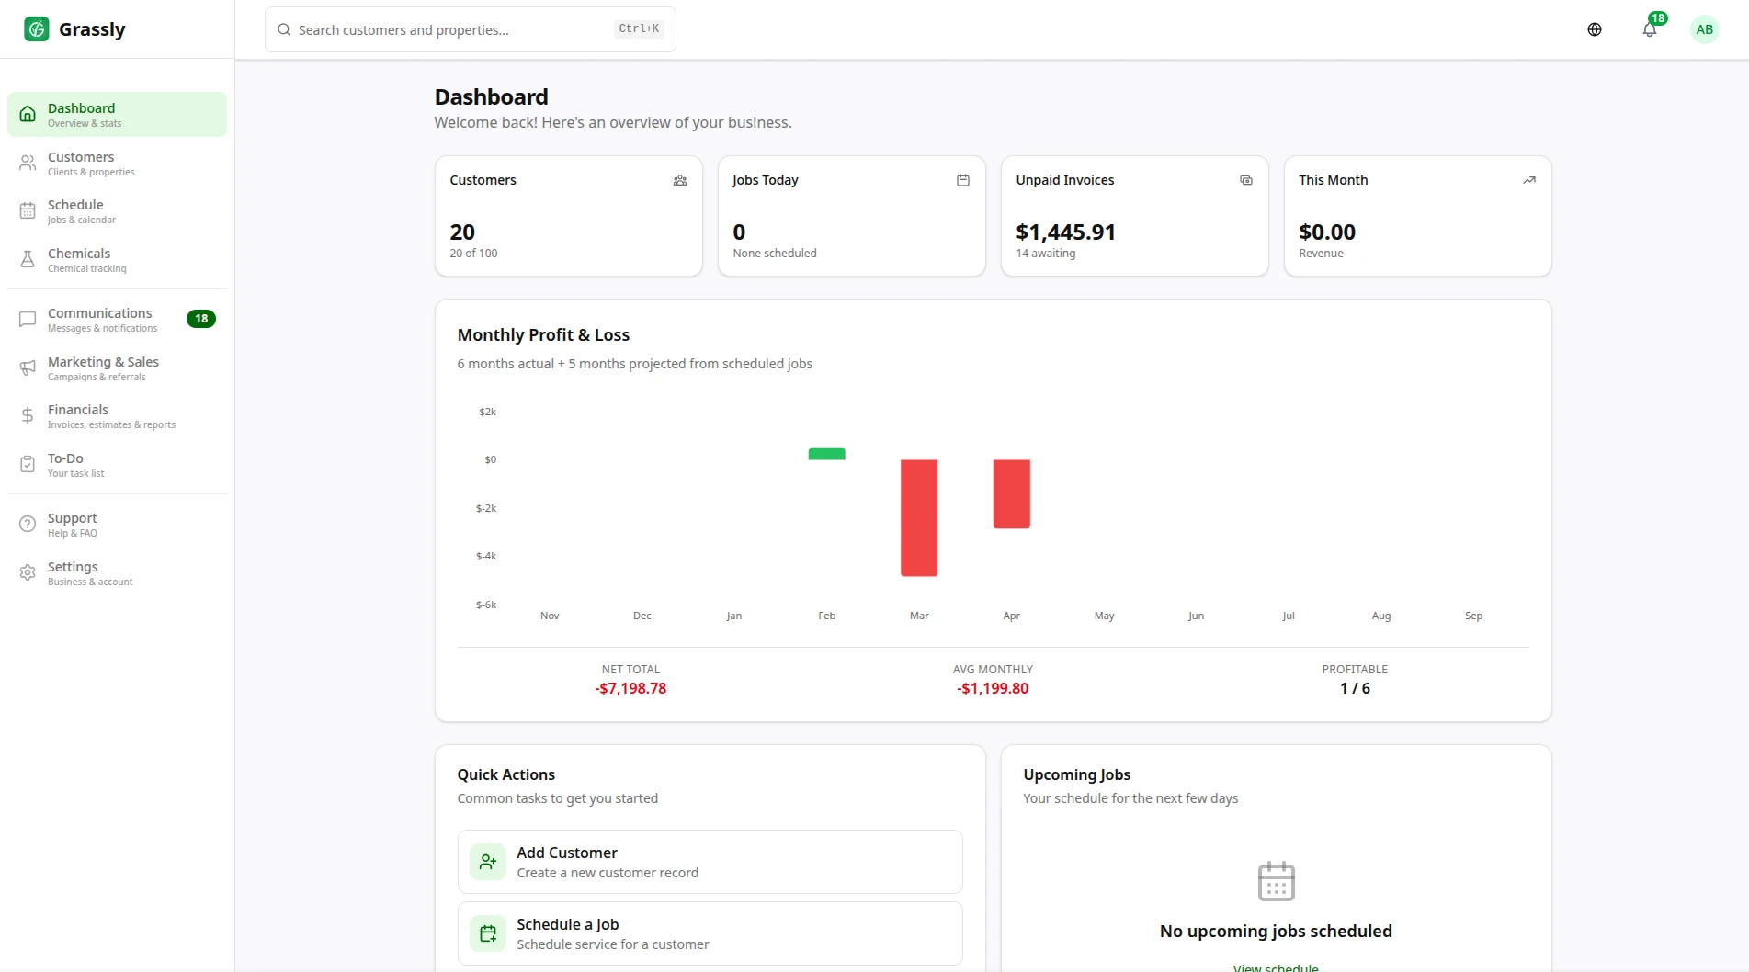Image resolution: width=1749 pixels, height=972 pixels.
Task: Open the Unpaid Invoices stat card
Action: pyautogui.click(x=1135, y=216)
